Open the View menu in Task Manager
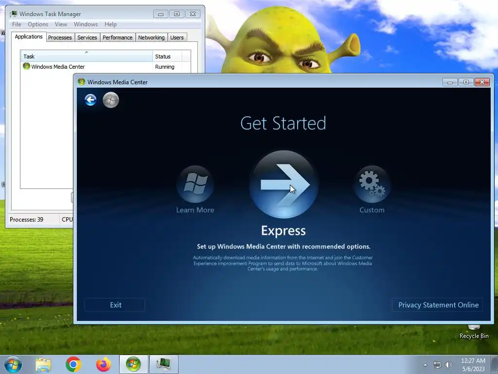This screenshot has width=498, height=374. coord(61,24)
